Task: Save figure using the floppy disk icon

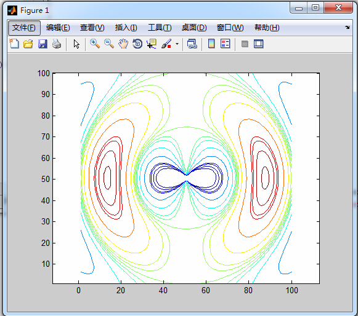Action: pyautogui.click(x=43, y=44)
